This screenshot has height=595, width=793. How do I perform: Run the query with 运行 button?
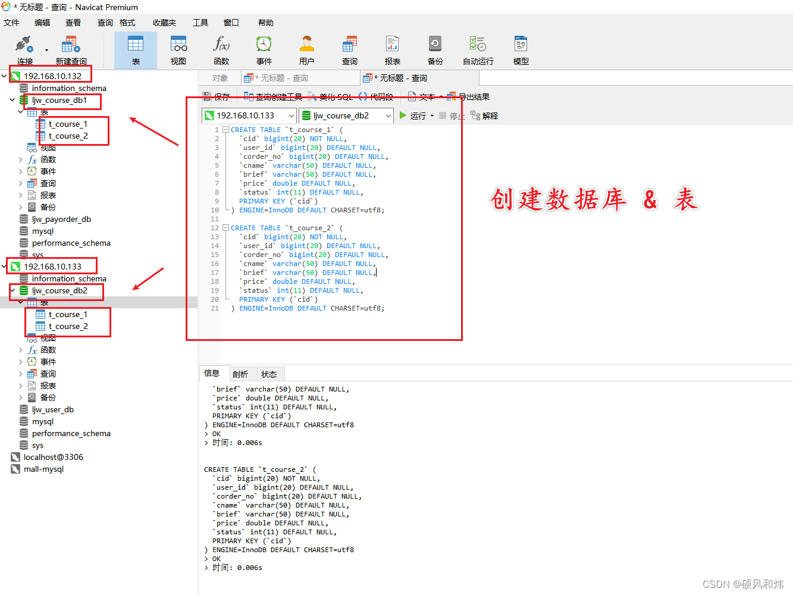click(x=413, y=116)
